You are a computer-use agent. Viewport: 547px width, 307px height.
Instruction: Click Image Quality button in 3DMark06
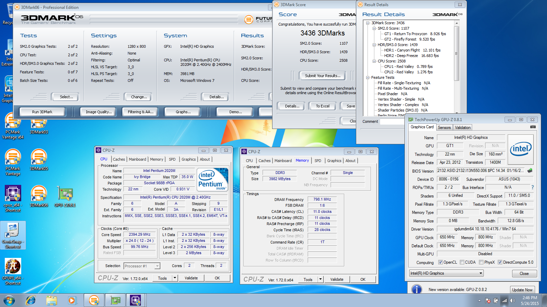99,112
